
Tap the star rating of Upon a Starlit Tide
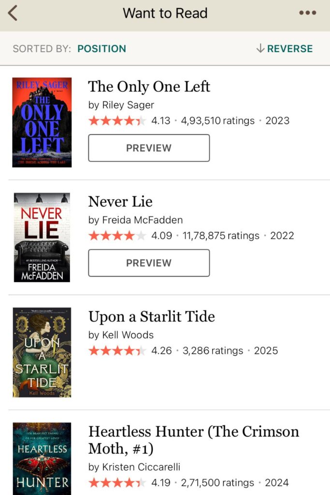point(117,350)
